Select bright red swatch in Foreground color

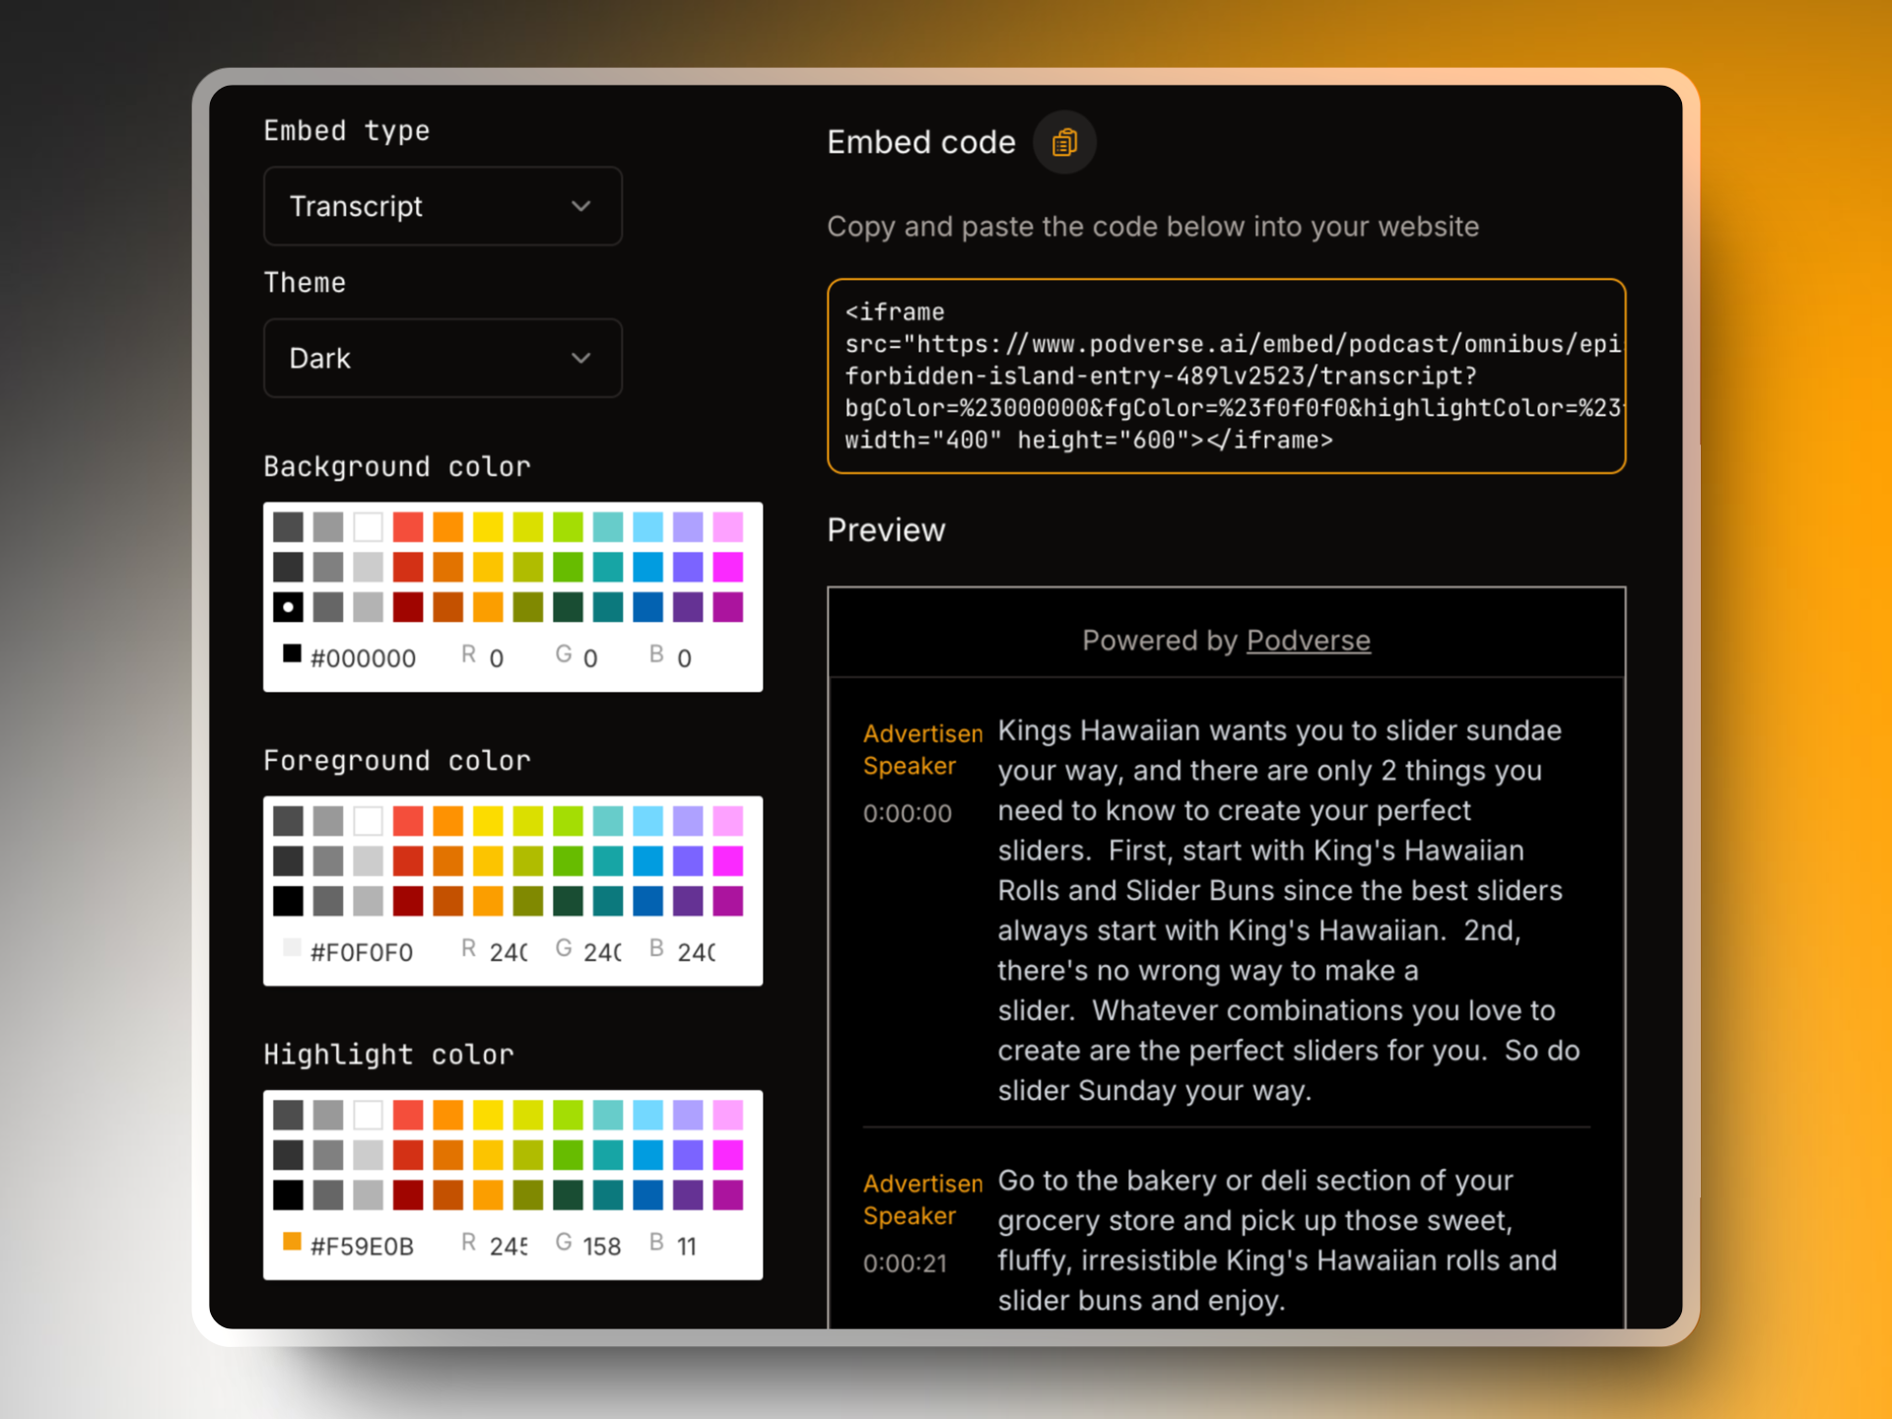pyautogui.click(x=408, y=821)
